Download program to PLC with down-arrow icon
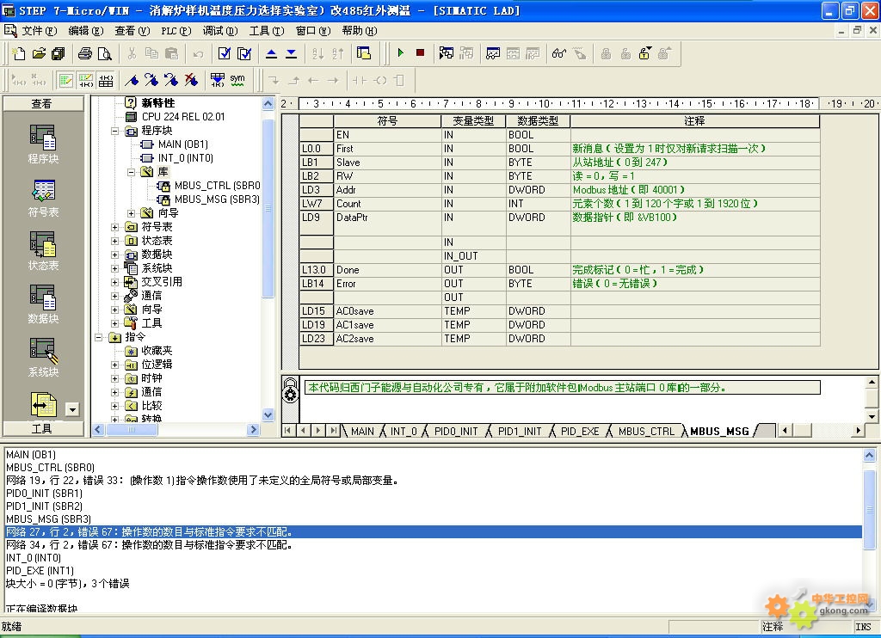This screenshot has width=881, height=638. [291, 53]
